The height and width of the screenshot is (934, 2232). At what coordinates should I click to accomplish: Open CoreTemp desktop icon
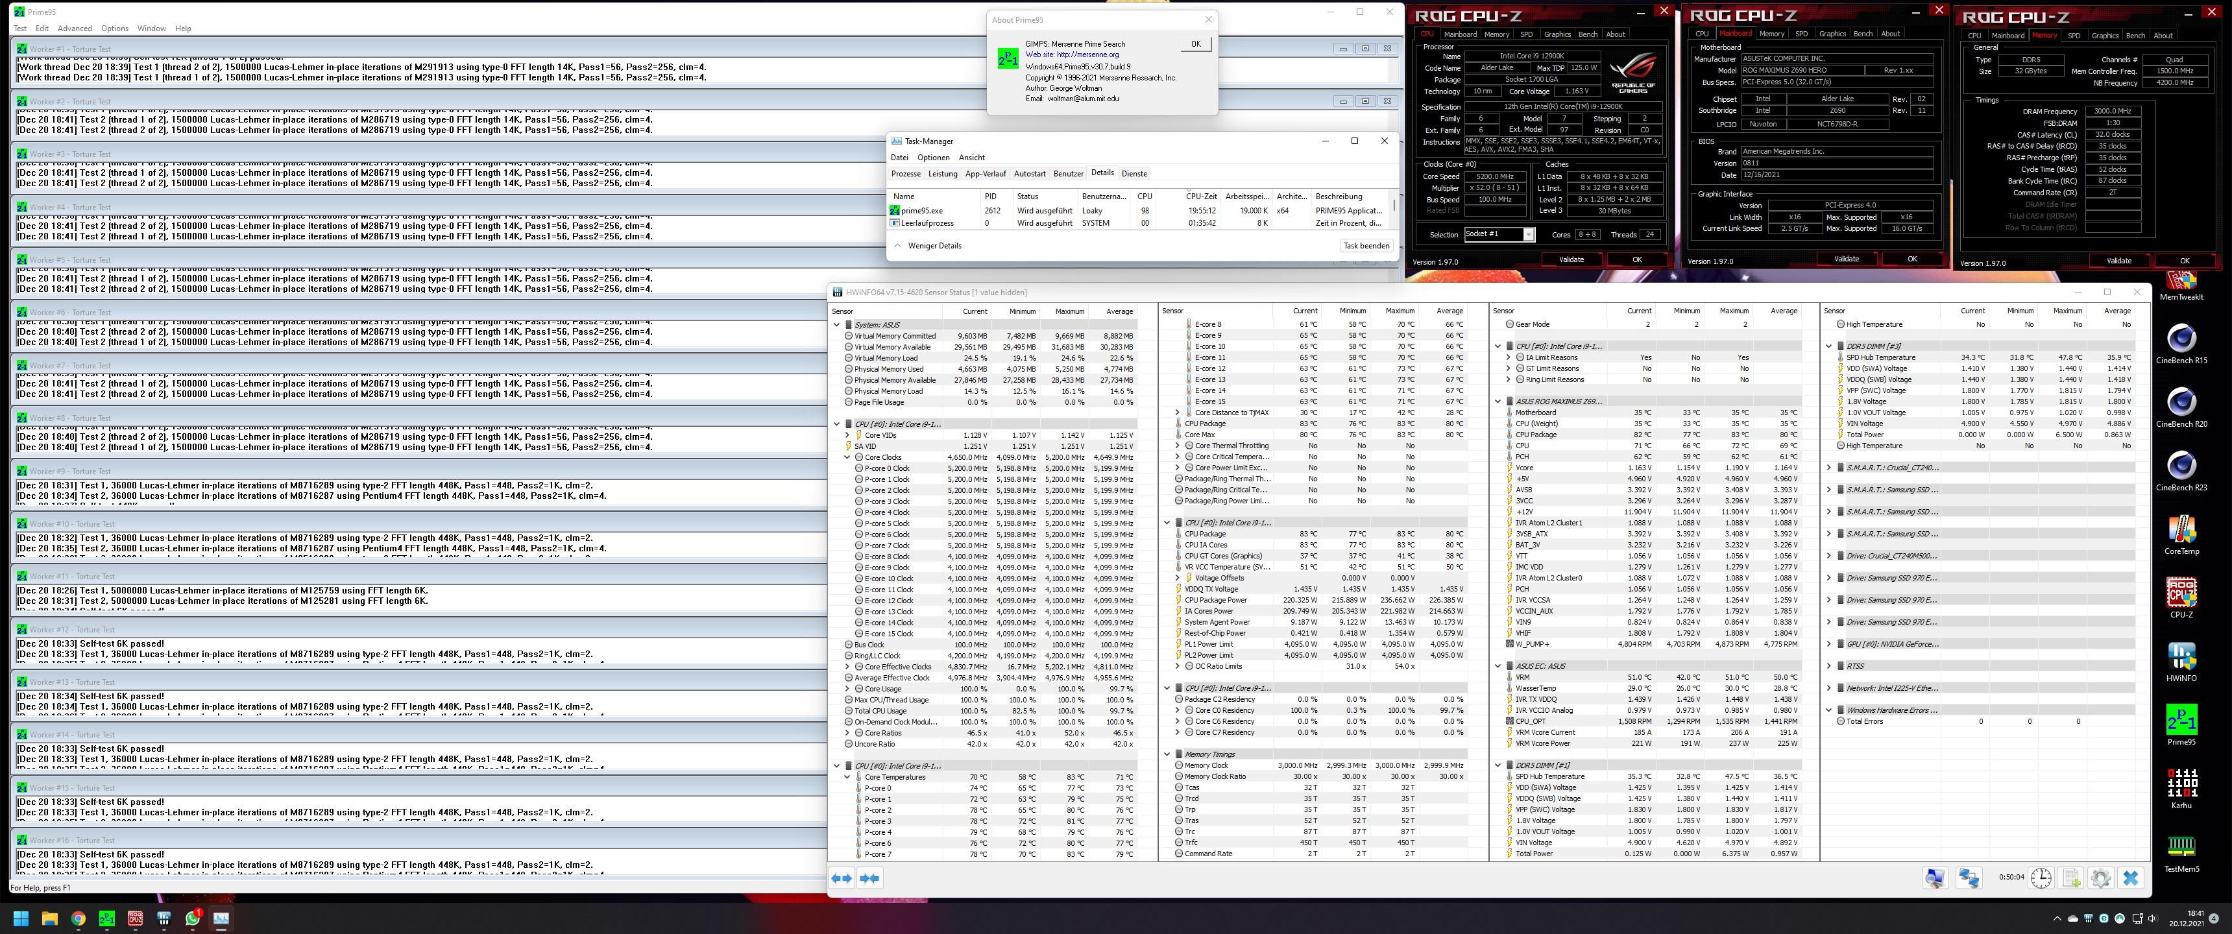coord(2181,534)
